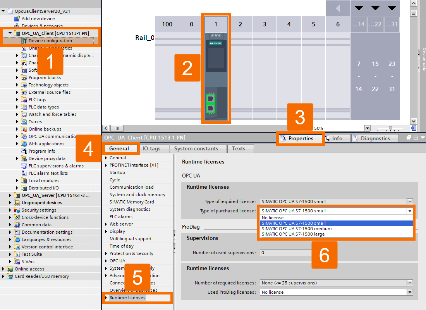Image resolution: width=426 pixels, height=310 pixels.
Task: Expand rack slots 14 dropdown arrow
Action: 359,8
